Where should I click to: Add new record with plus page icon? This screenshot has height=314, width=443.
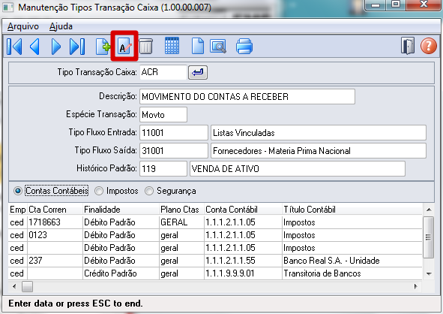103,46
